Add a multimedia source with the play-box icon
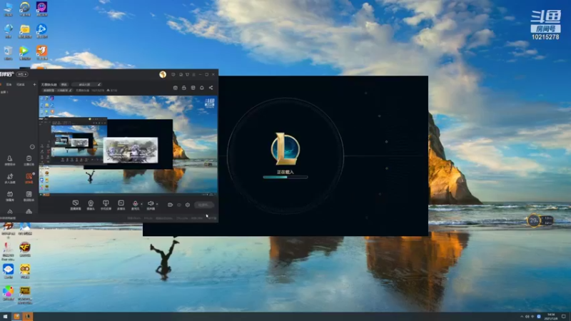 [x=121, y=205]
